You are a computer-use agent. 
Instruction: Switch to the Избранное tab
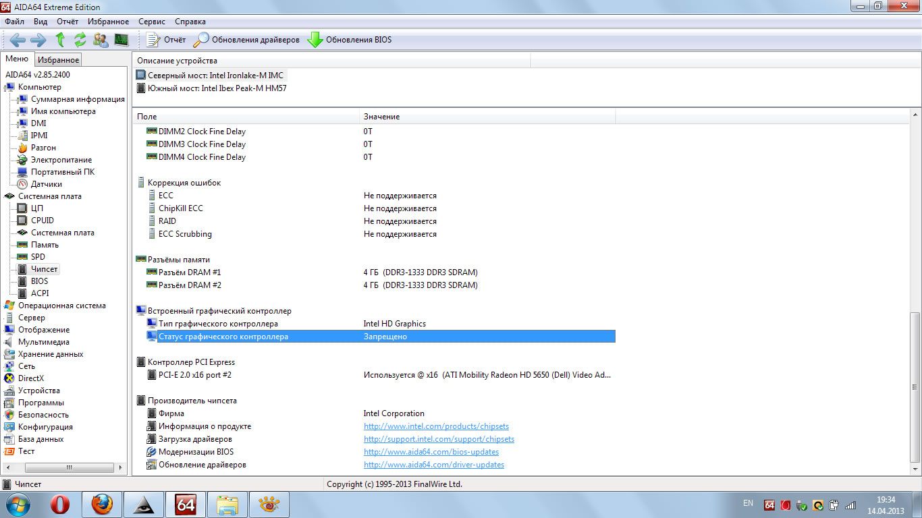pos(58,60)
